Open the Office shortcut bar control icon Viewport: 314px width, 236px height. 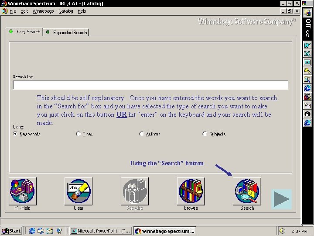pos(304,3)
